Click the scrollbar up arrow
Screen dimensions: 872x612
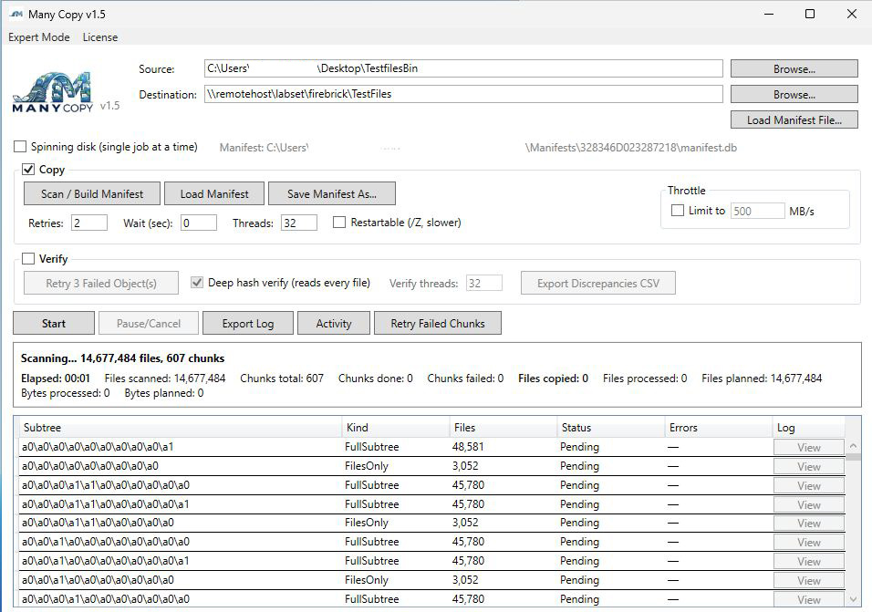coord(853,446)
